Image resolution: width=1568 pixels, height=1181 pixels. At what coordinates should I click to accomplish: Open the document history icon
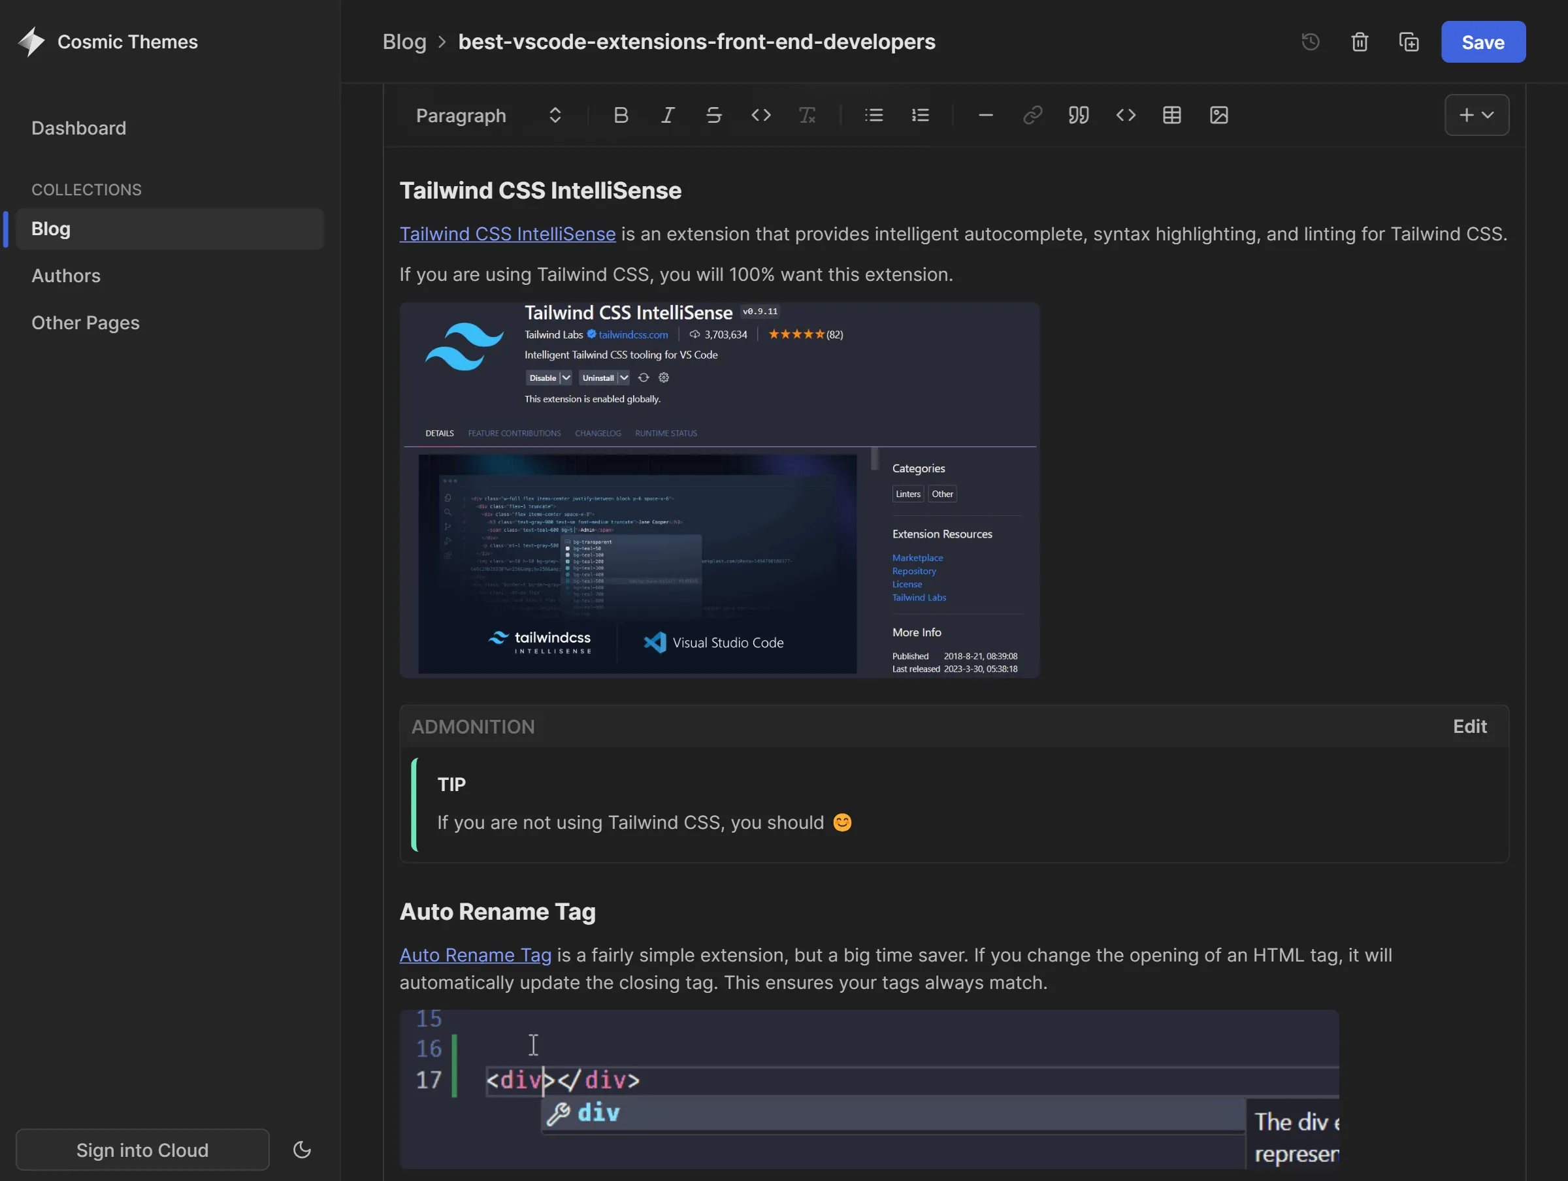[x=1310, y=42]
